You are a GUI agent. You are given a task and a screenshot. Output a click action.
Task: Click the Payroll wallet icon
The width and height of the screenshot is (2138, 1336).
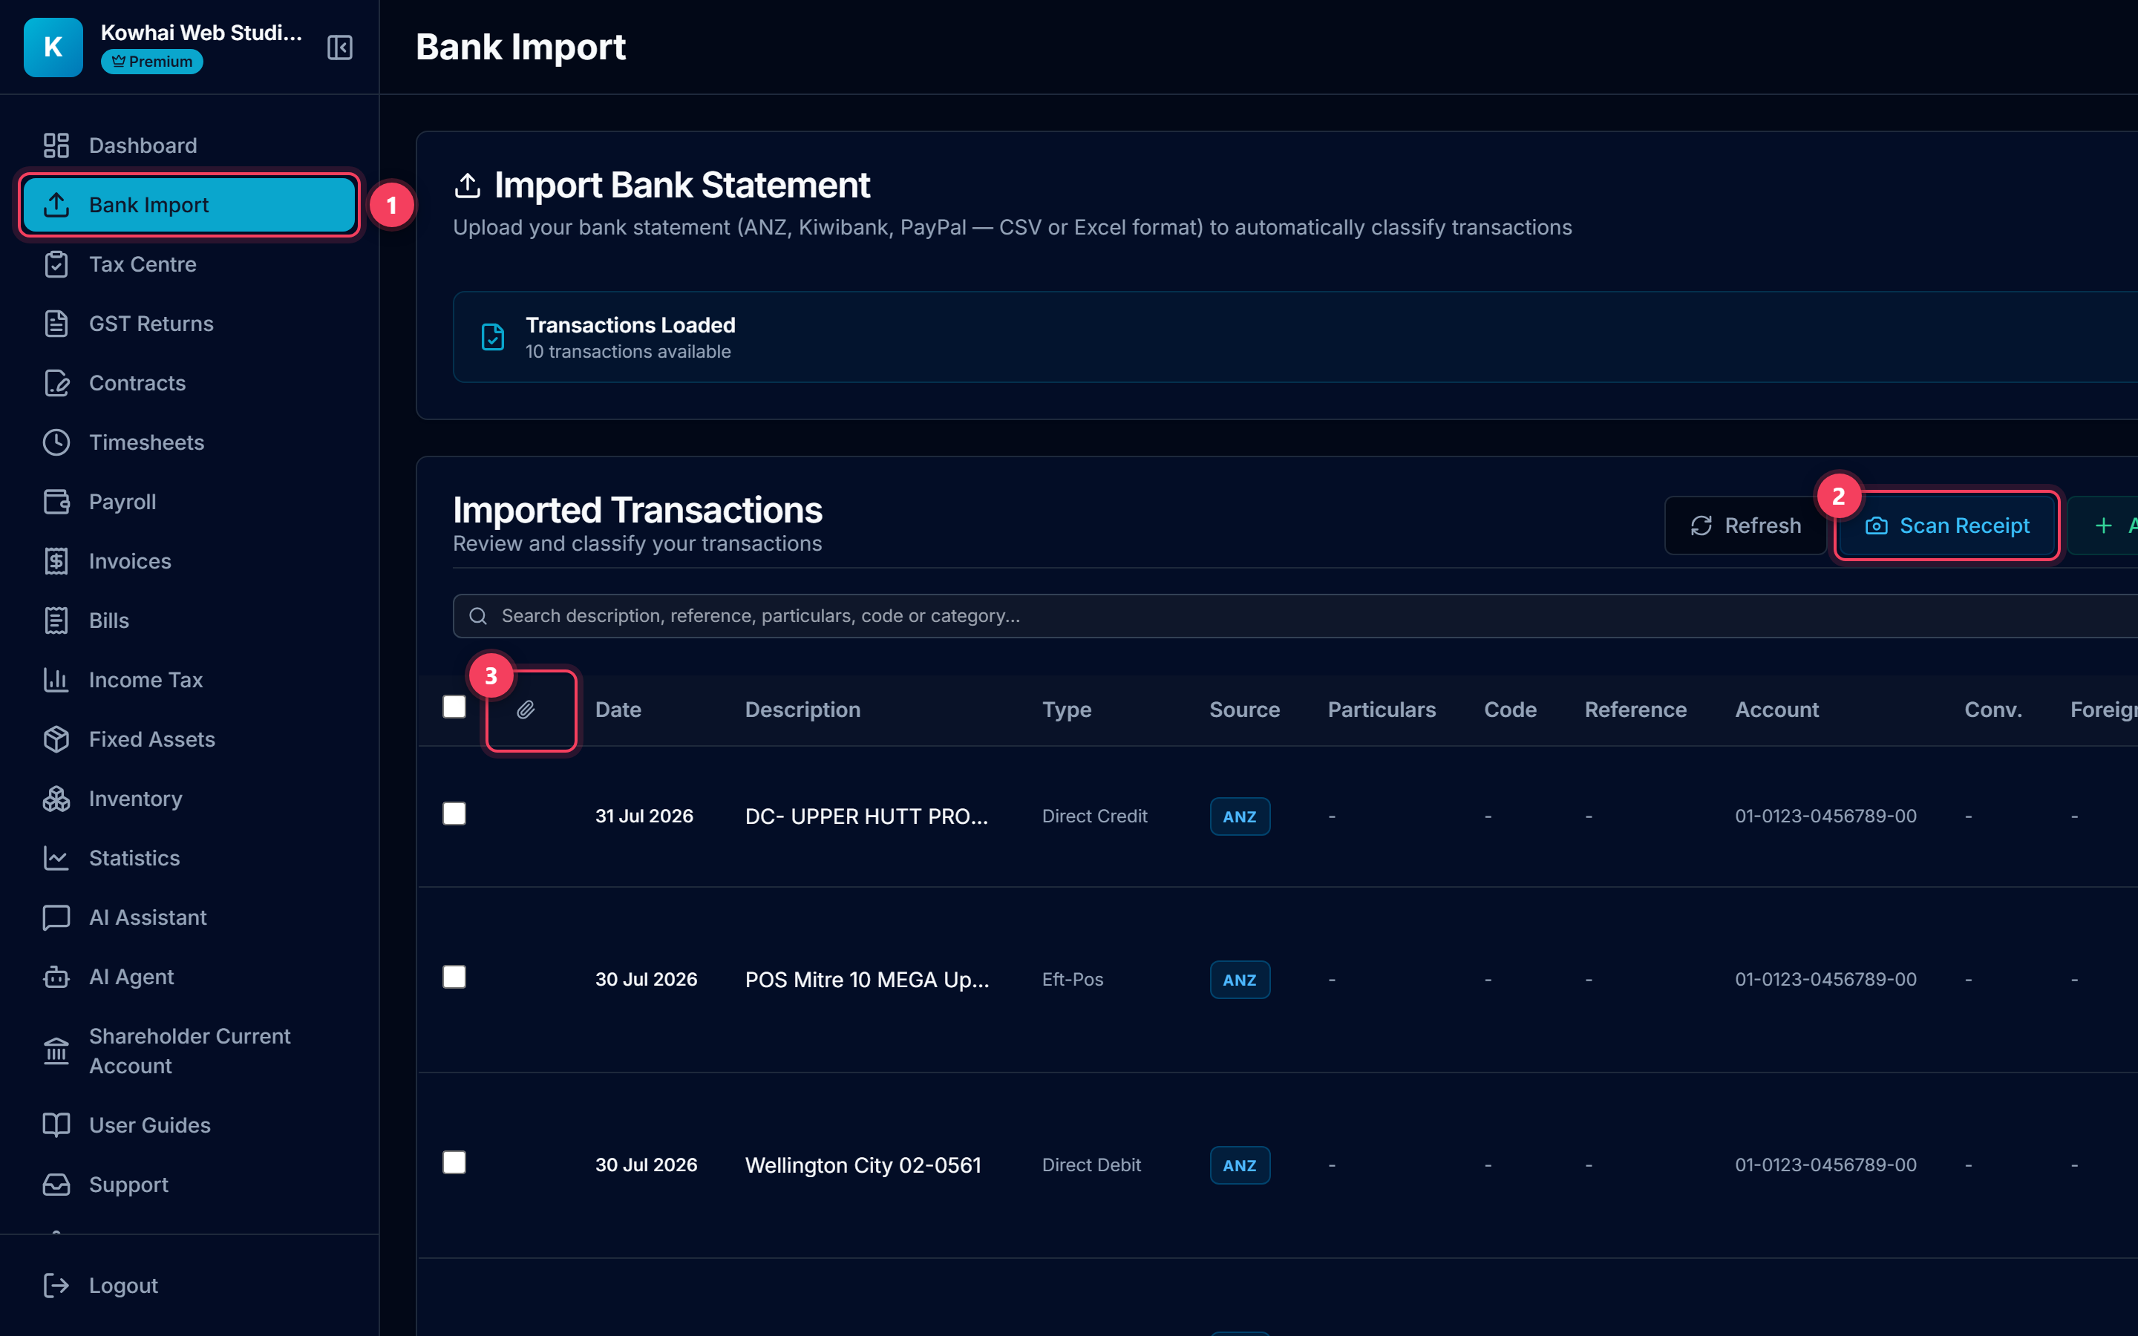(x=56, y=502)
